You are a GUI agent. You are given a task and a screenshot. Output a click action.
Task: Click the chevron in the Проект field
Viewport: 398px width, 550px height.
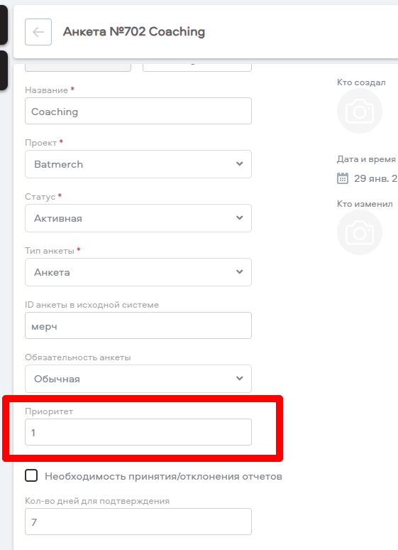click(240, 164)
